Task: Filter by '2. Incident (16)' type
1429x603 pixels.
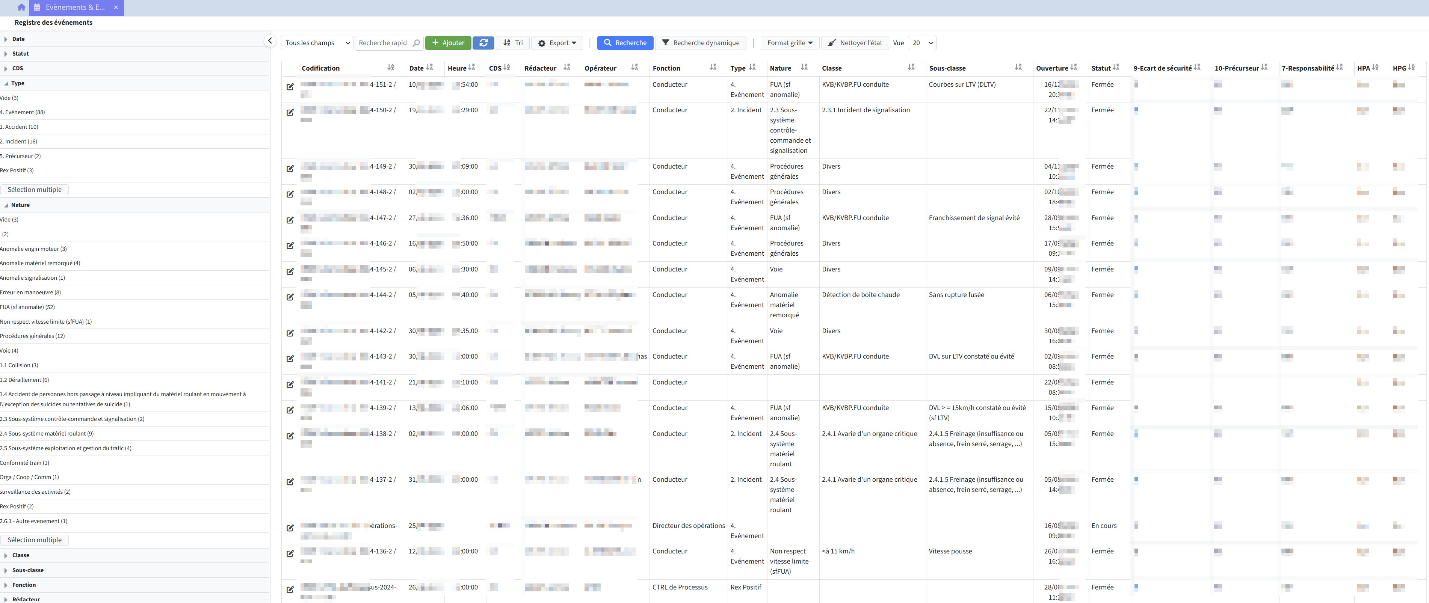Action: coord(20,141)
